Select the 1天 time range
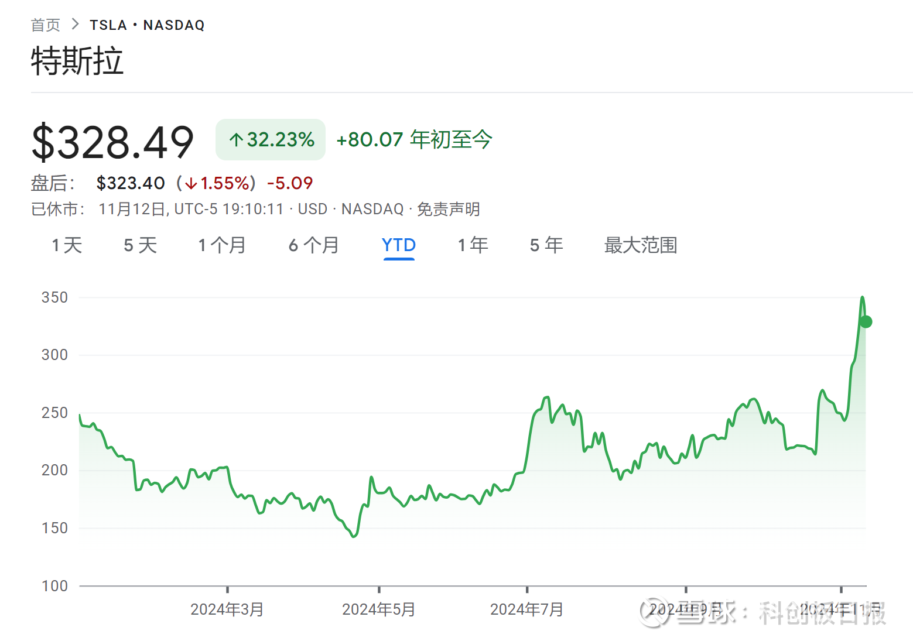Viewport: 913px width, 641px height. [66, 245]
